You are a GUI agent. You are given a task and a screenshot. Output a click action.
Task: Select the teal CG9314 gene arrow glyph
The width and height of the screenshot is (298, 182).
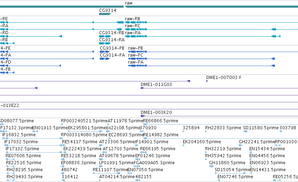pos(105,14)
